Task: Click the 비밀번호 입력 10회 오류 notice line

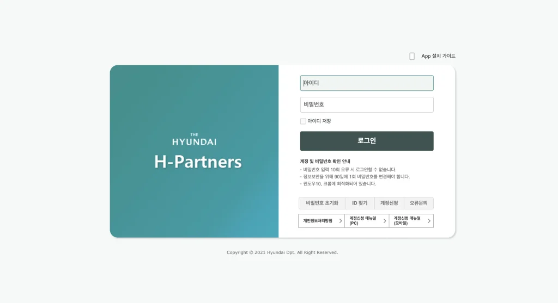Action: point(348,169)
